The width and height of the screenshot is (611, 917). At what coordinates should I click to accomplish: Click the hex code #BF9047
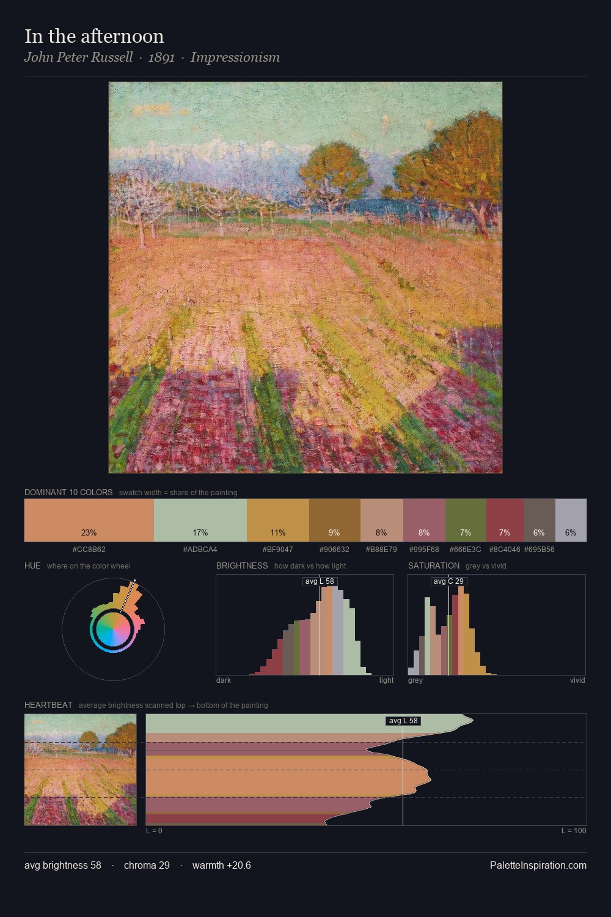coord(278,550)
